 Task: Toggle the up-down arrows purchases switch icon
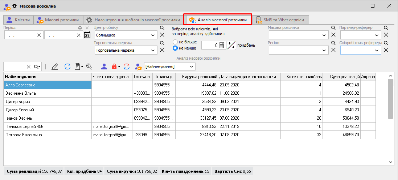tap(231, 45)
